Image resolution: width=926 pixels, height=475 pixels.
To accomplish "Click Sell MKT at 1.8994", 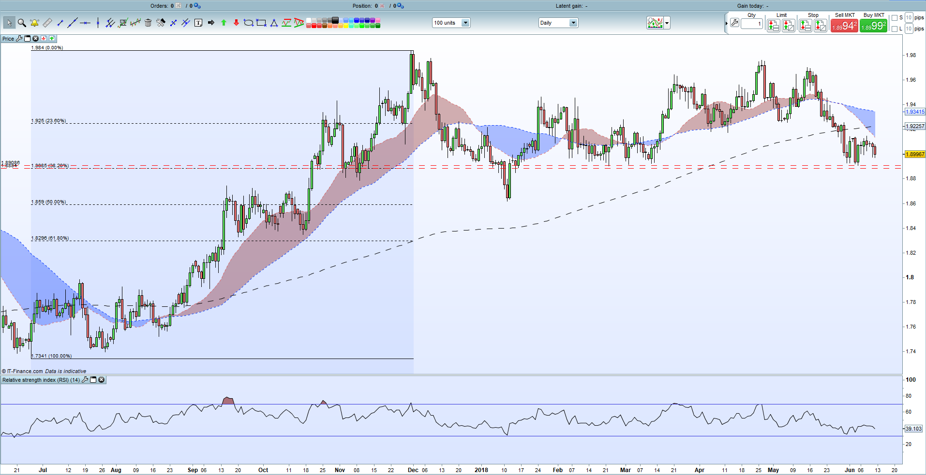I will pos(844,26).
